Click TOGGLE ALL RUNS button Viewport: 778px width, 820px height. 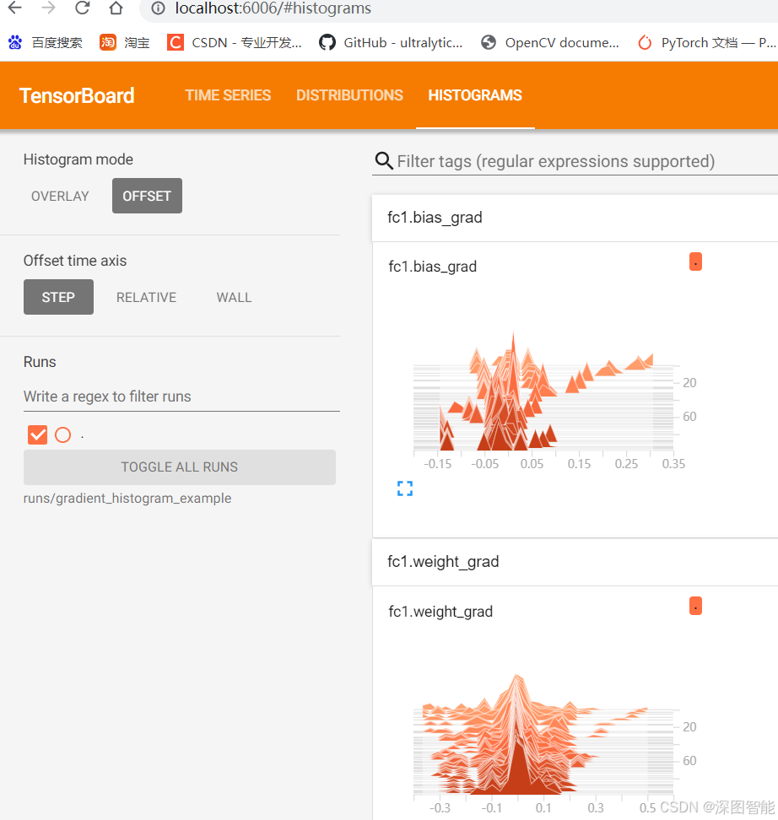(180, 467)
